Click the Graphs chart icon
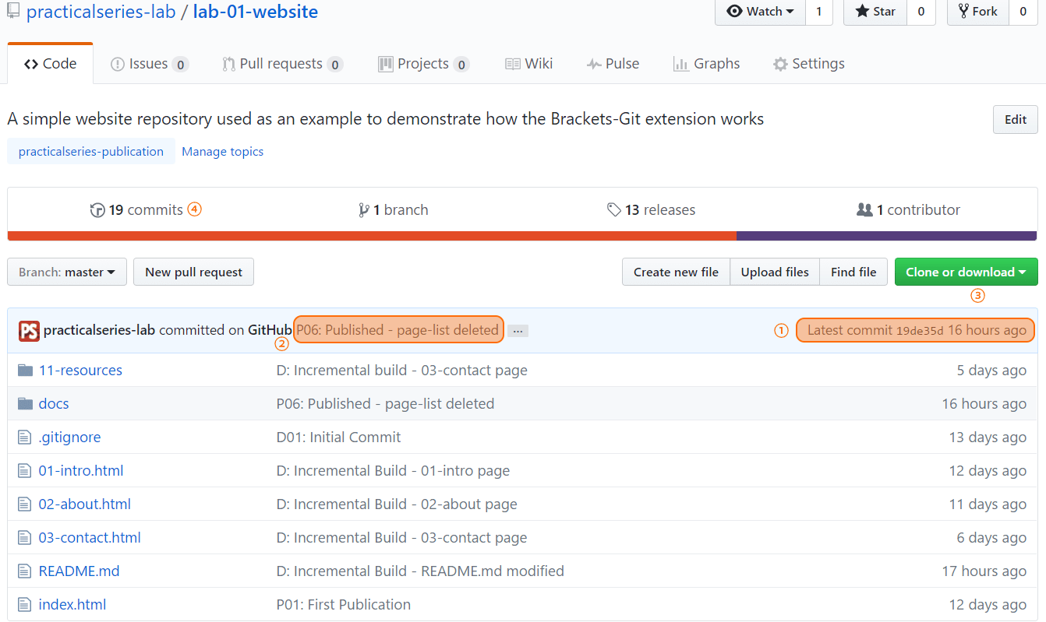The image size is (1046, 622). tap(680, 63)
